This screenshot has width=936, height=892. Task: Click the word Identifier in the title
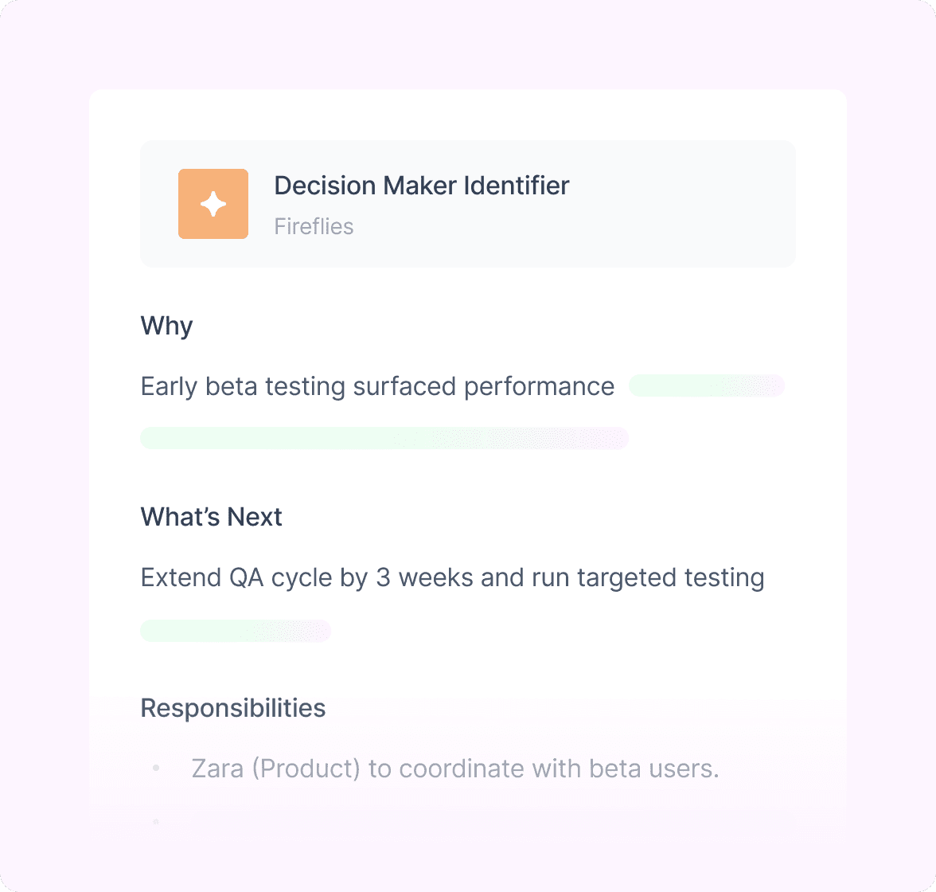(517, 186)
